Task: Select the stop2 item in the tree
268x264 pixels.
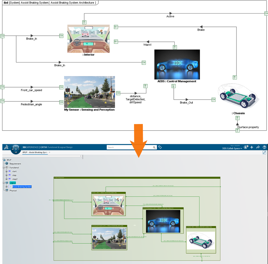Action: point(15,179)
